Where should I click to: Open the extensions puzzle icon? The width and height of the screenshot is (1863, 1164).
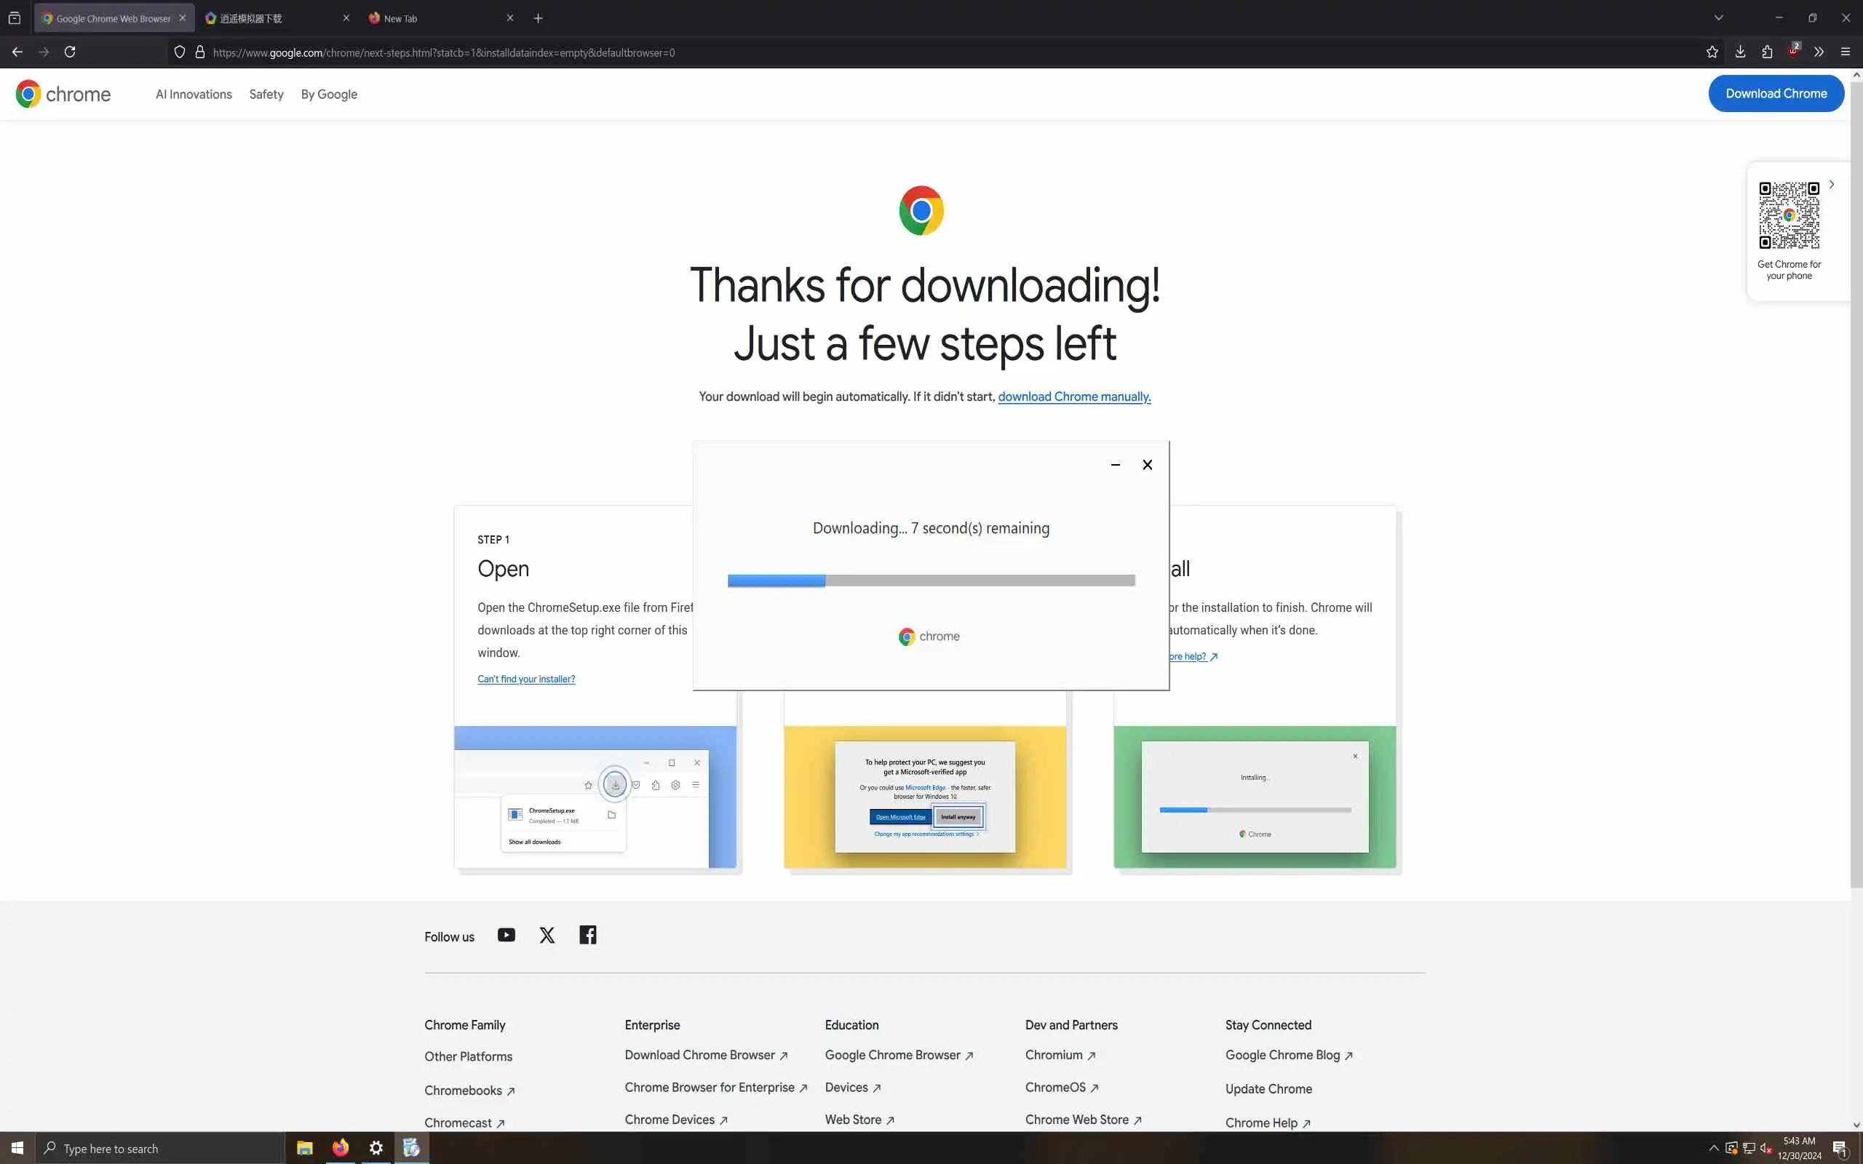pyautogui.click(x=1767, y=52)
